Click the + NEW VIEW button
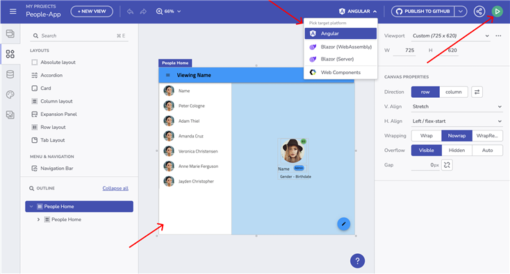The width and height of the screenshot is (510, 274). (92, 11)
